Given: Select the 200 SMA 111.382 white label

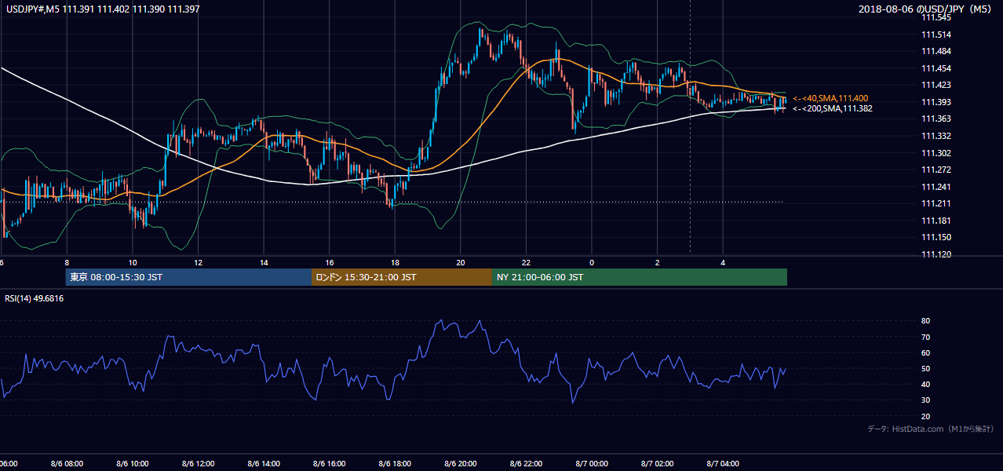Looking at the screenshot, I should [833, 108].
